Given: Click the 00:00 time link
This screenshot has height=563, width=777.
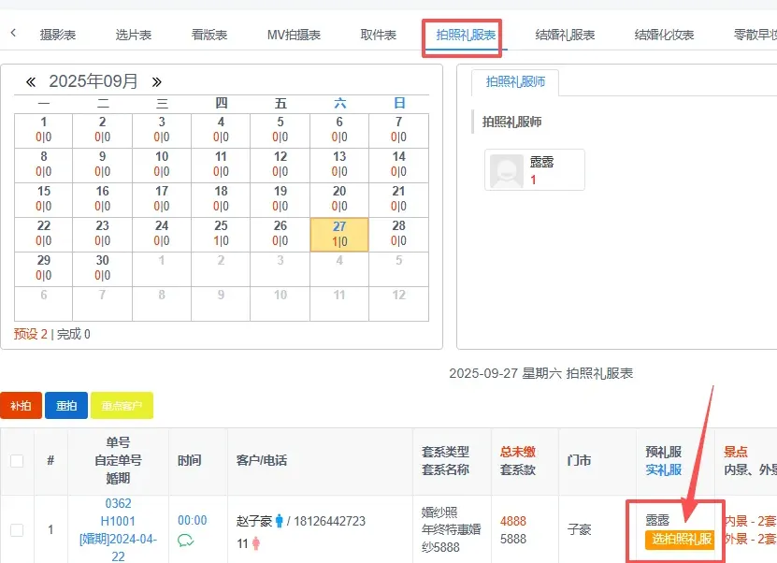Looking at the screenshot, I should 193,520.
